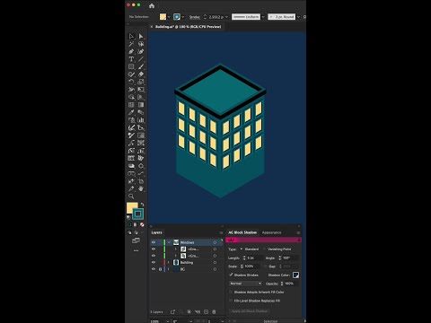Activate the Zoom magnifier tool

tap(131, 196)
